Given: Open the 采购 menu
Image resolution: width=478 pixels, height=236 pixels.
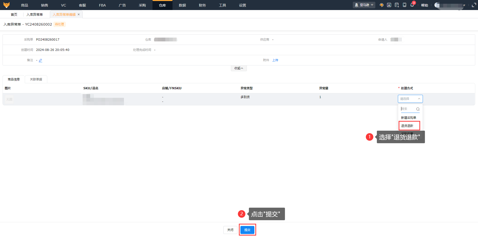Looking at the screenshot, I should tap(142, 5).
